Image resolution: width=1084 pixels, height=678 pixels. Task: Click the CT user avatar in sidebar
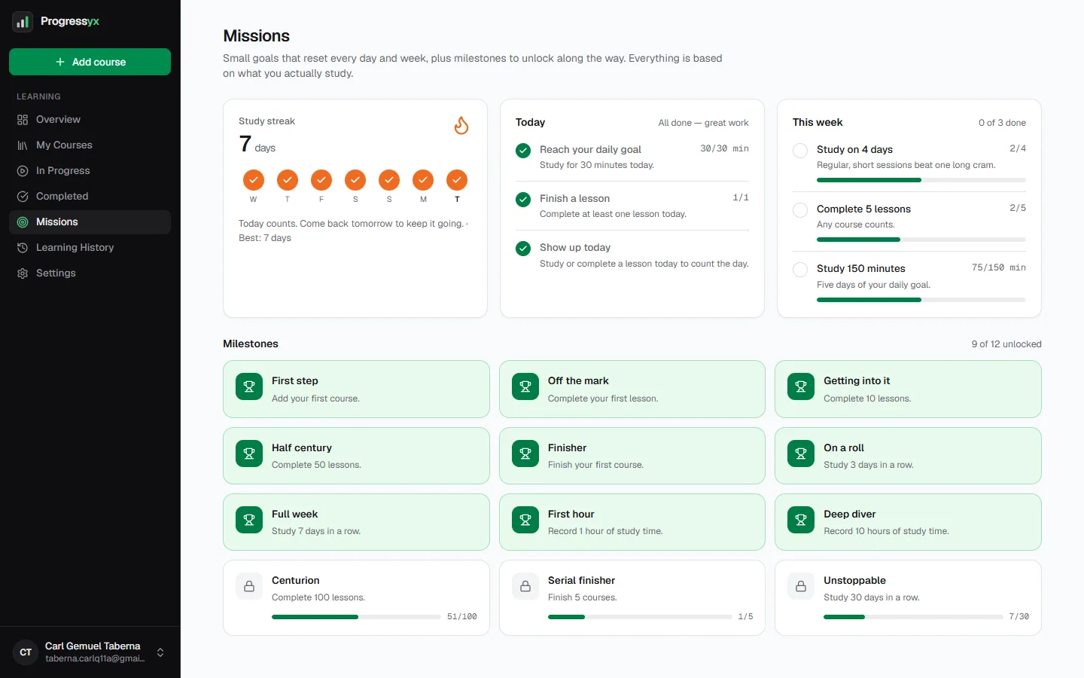tap(26, 652)
